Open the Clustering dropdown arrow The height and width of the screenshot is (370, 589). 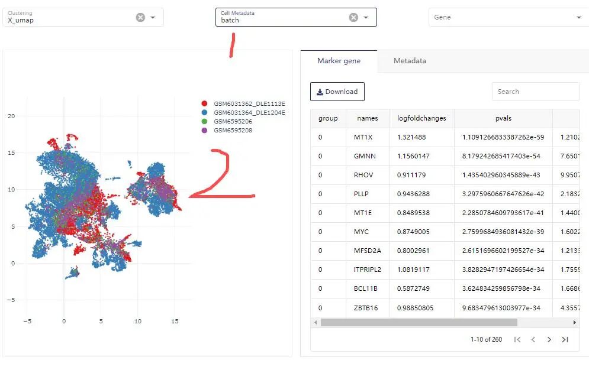pyautogui.click(x=153, y=17)
